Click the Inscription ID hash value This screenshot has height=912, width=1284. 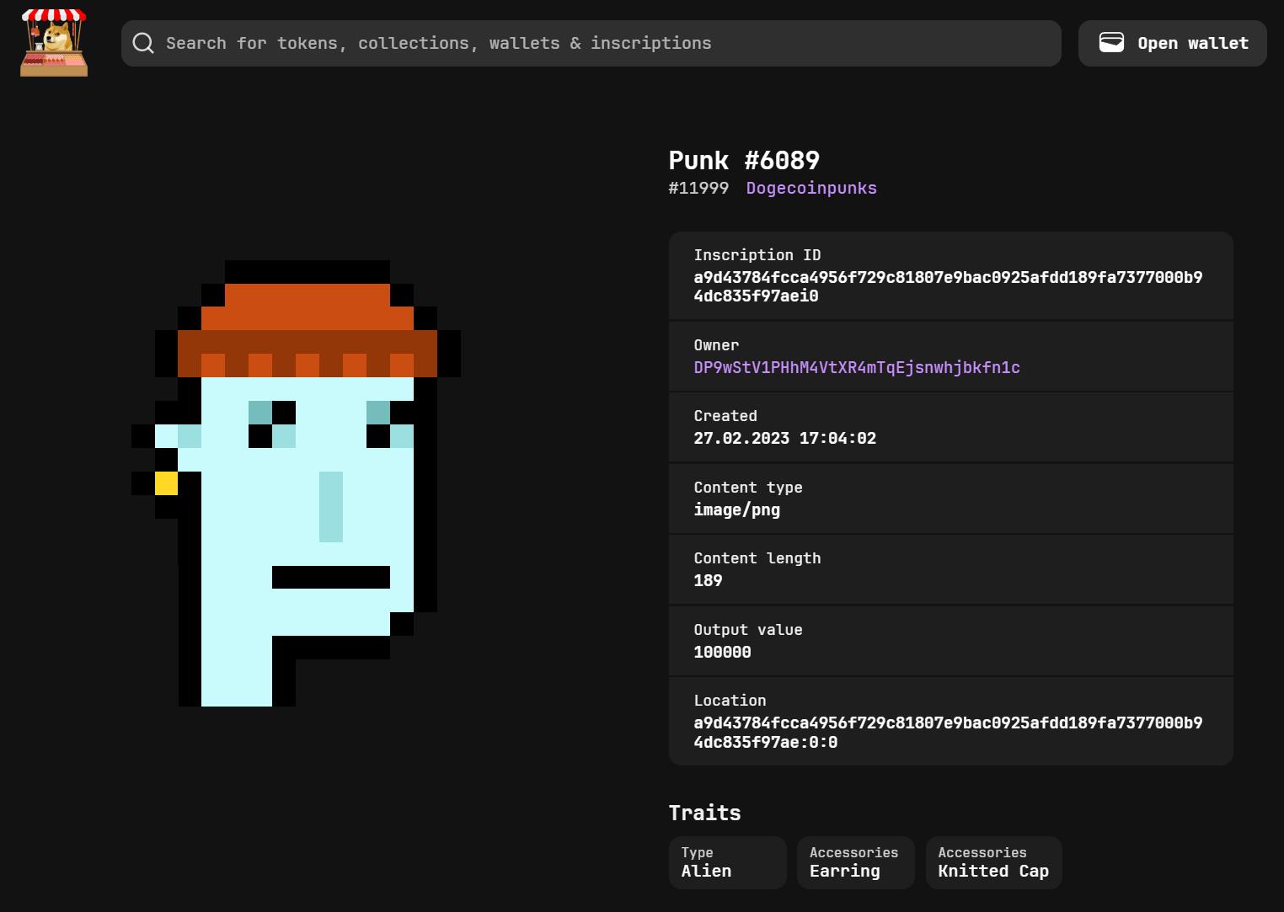pyautogui.click(x=947, y=286)
